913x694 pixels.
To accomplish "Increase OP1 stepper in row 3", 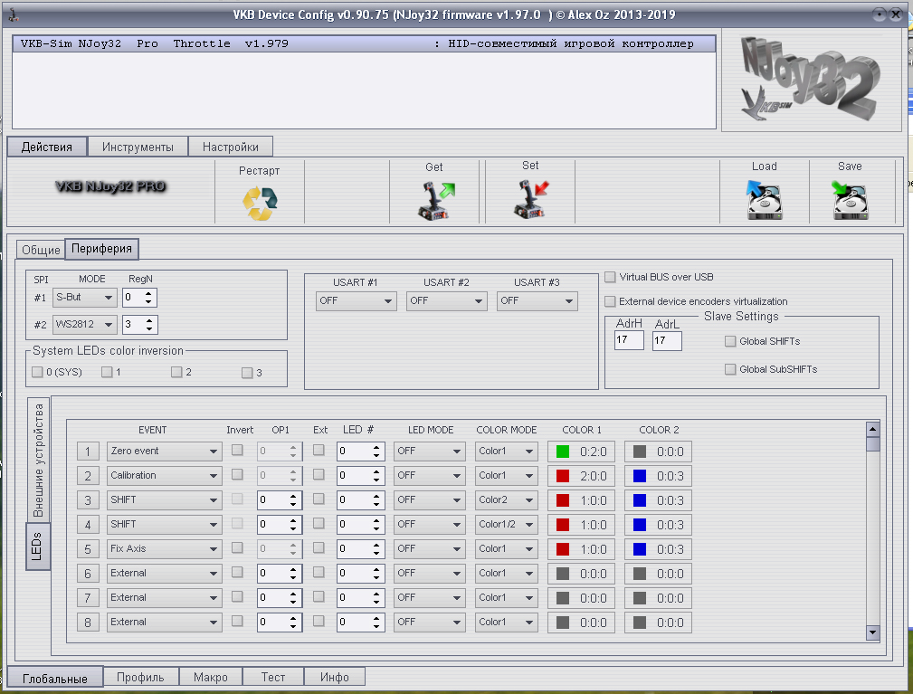I will [293, 496].
